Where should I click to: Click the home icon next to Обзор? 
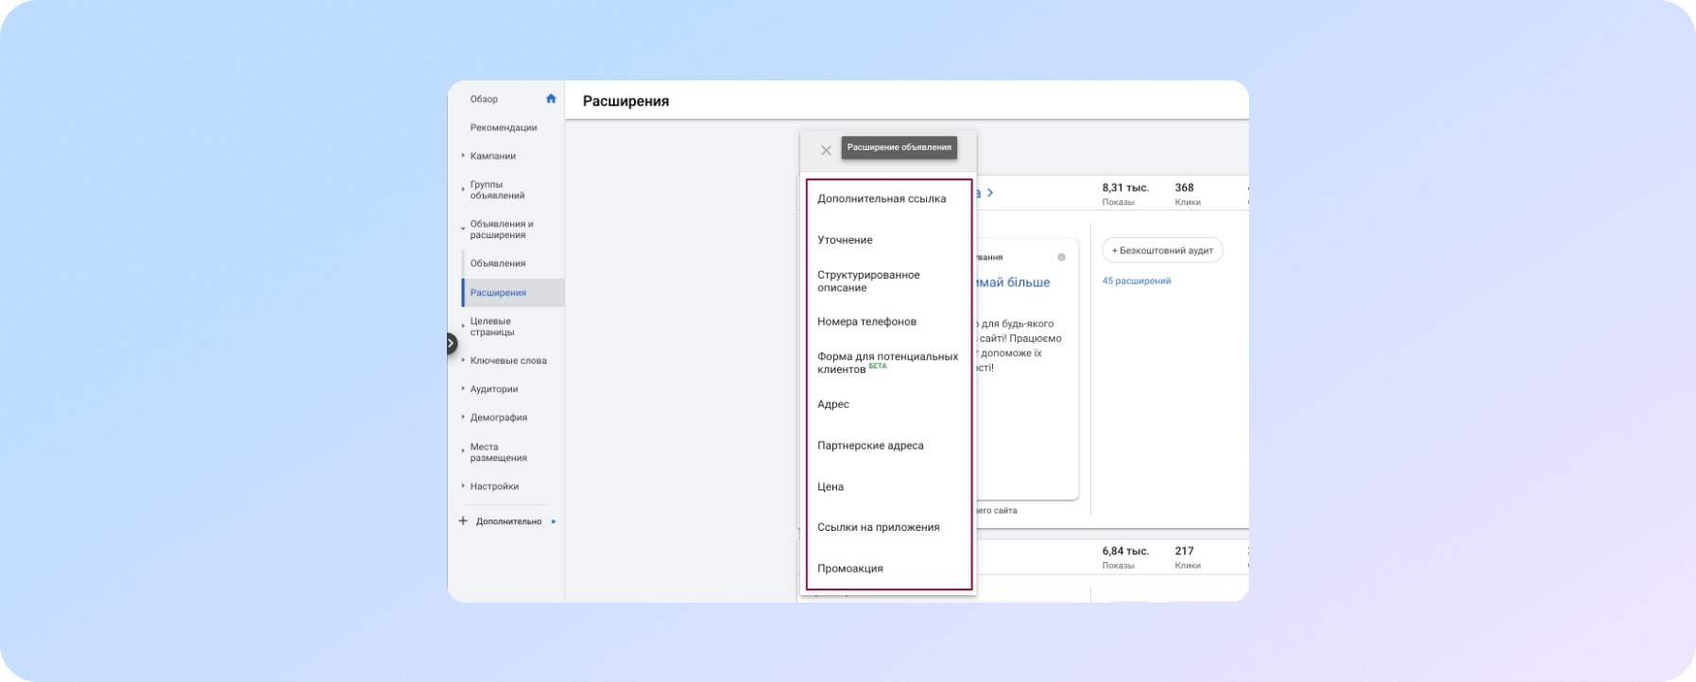click(x=551, y=98)
